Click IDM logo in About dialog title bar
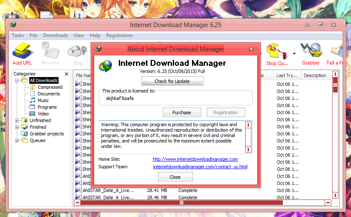This screenshot has width=351, height=217. pos(98,49)
